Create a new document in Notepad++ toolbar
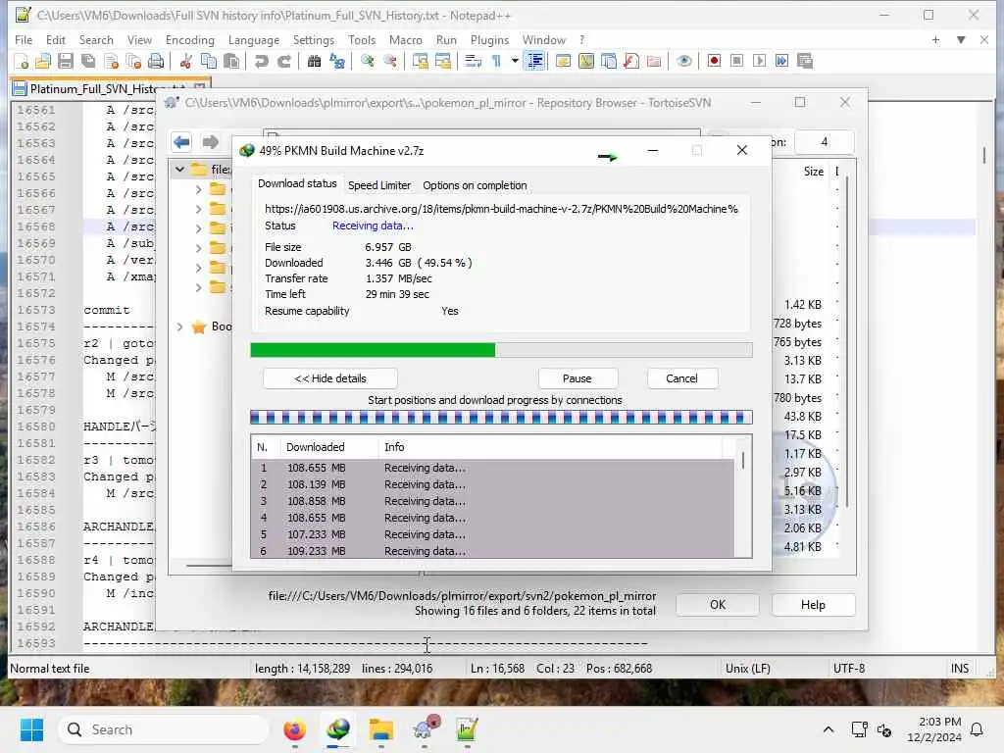The image size is (1004, 753). (x=22, y=62)
